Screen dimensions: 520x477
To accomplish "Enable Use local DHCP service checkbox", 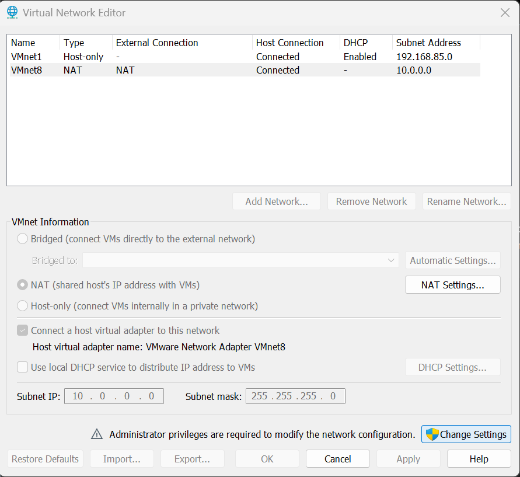I will 22,367.
